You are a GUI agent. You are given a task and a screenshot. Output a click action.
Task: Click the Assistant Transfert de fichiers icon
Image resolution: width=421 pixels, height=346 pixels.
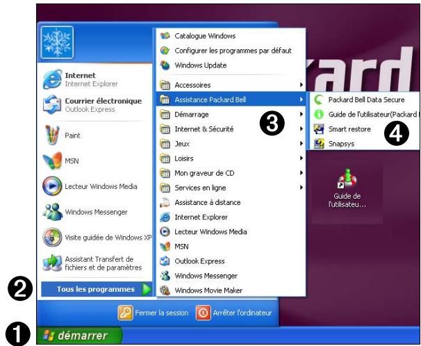52,263
